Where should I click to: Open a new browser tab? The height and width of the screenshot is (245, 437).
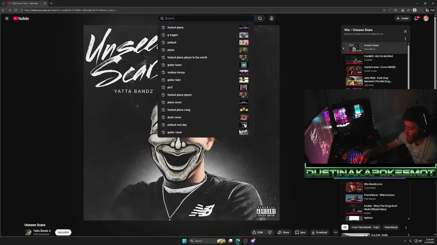click(x=51, y=3)
